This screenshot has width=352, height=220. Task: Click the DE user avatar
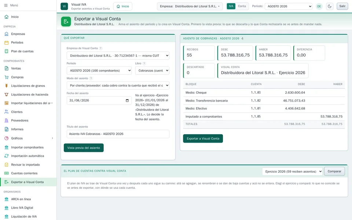[x=319, y=6]
